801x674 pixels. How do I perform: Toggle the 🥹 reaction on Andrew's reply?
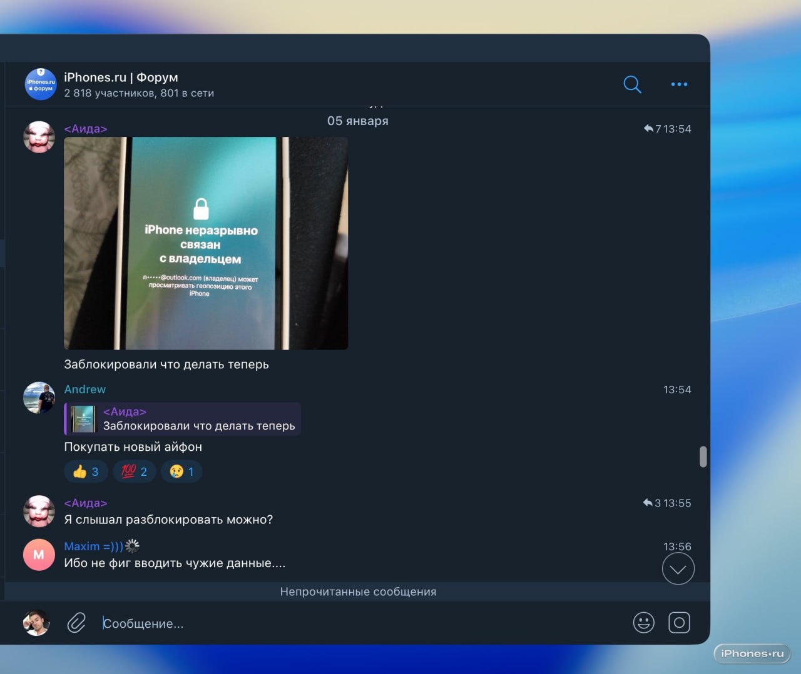tap(181, 471)
